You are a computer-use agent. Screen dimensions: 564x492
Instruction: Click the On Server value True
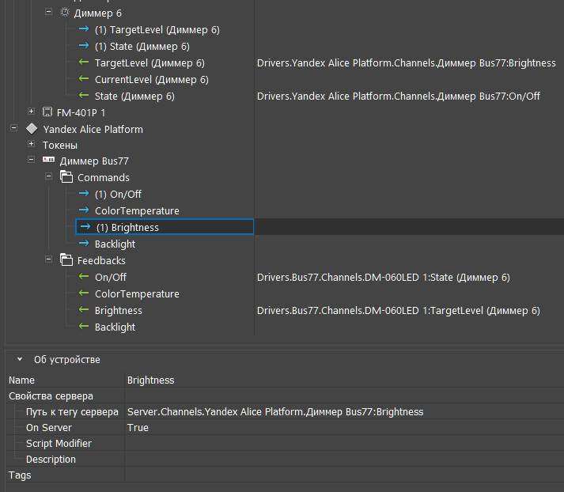click(138, 428)
